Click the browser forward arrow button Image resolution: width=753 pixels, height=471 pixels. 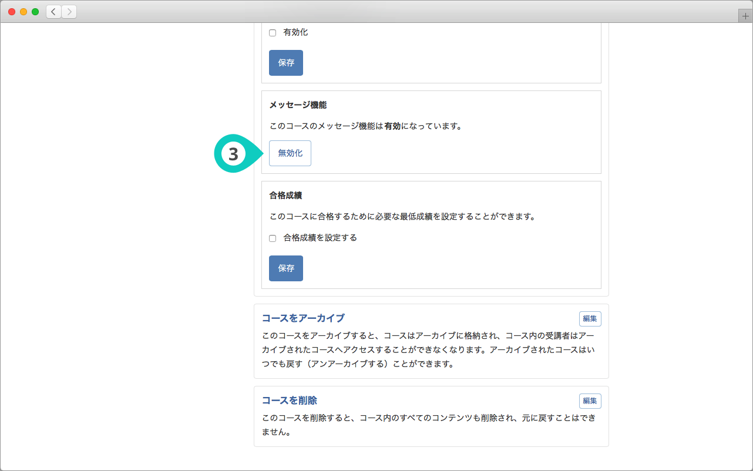(69, 12)
